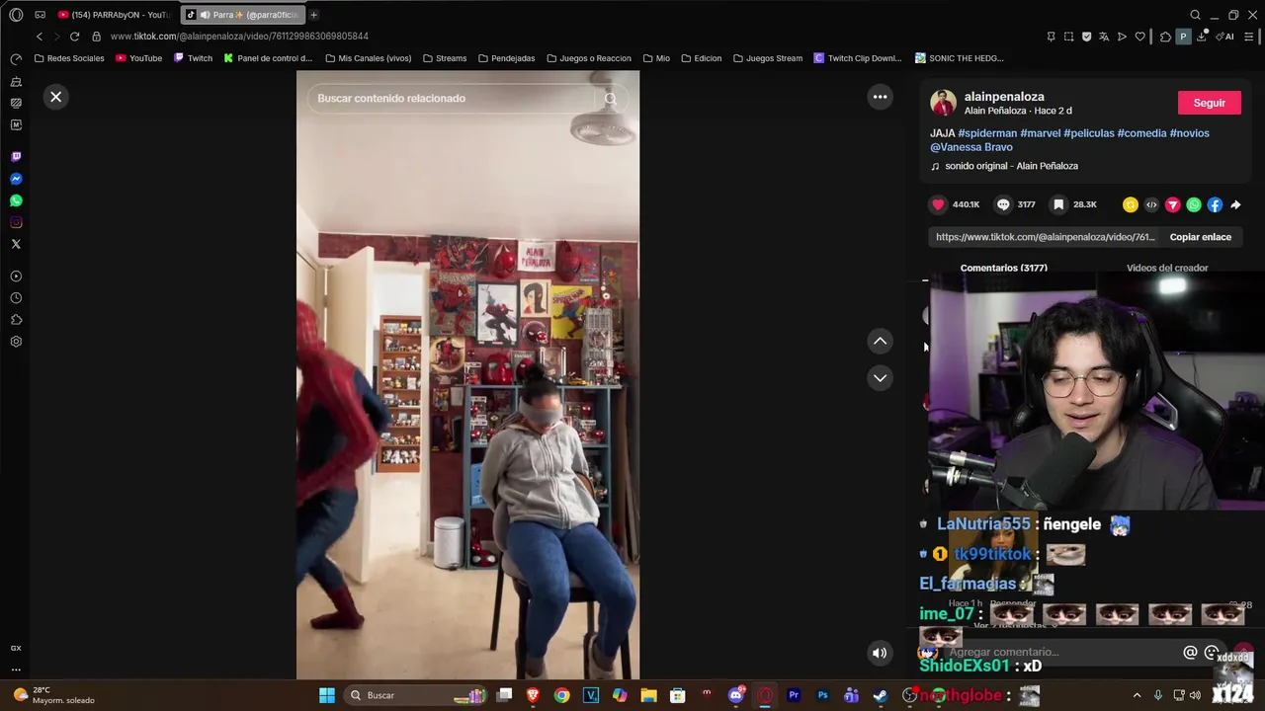Open the video's three-dot options menu
Image resolution: width=1265 pixels, height=711 pixels.
pos(880,97)
